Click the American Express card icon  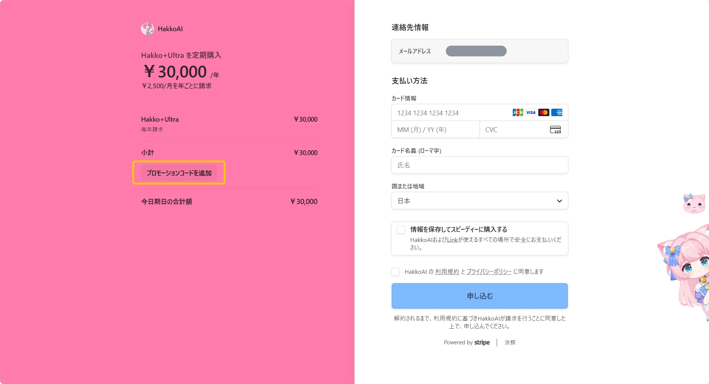click(557, 112)
